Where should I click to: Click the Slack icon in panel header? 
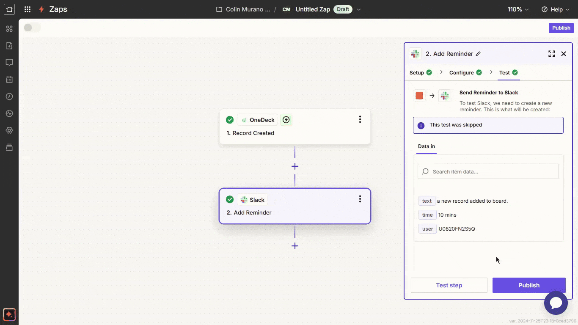click(x=415, y=54)
